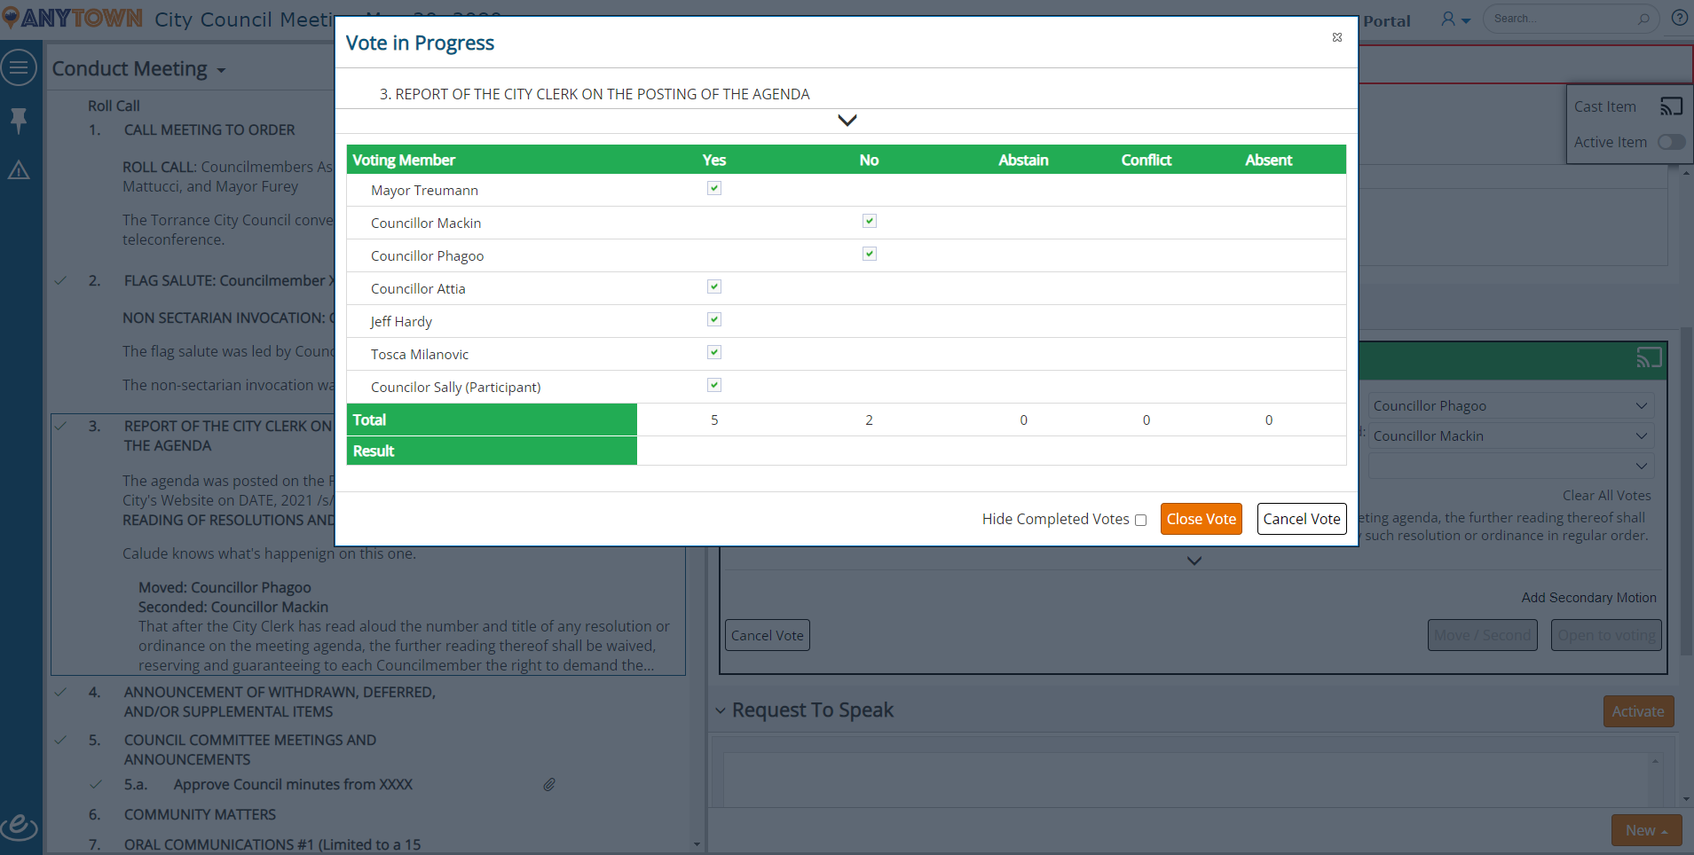Click Cancel Vote button in the motion panel
Screen dimensions: 1694x855
click(x=768, y=635)
